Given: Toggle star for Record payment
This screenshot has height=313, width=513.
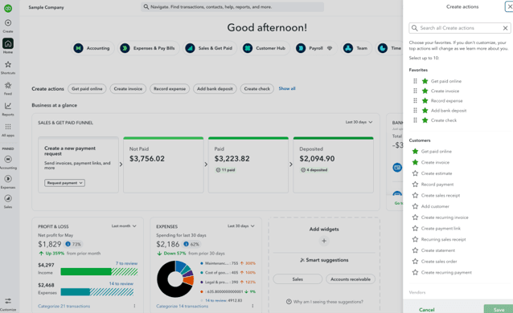Looking at the screenshot, I should tap(415, 185).
